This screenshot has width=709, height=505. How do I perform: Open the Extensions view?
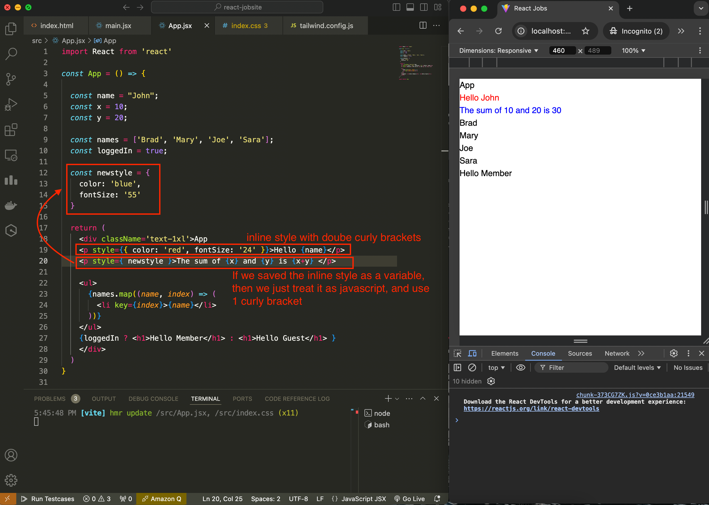11,130
